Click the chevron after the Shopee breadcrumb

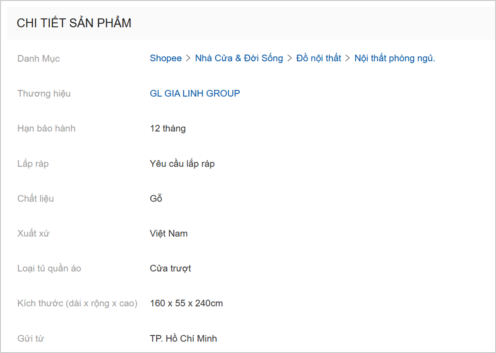point(187,58)
